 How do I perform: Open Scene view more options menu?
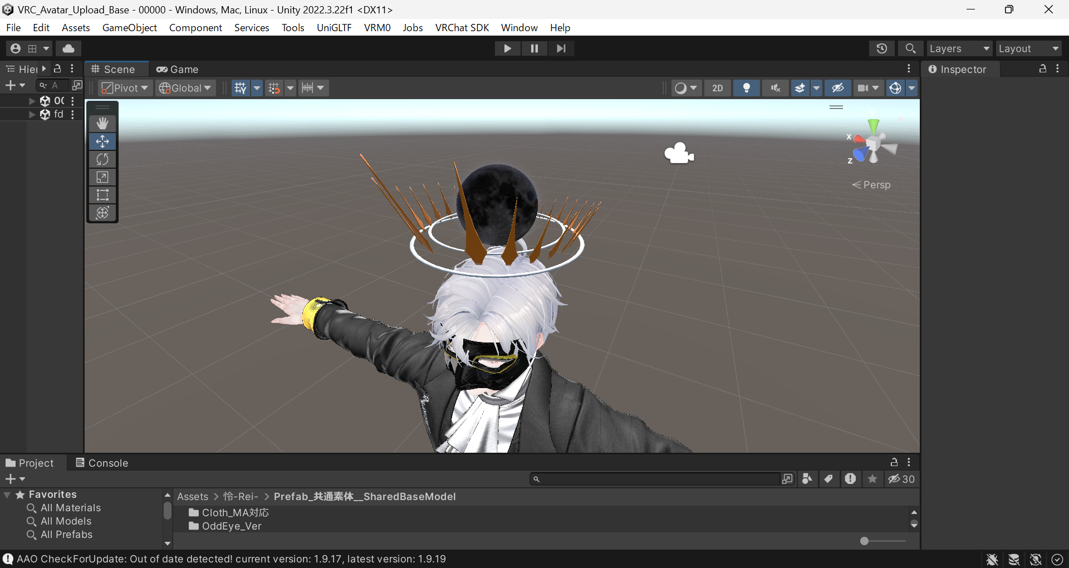point(909,68)
